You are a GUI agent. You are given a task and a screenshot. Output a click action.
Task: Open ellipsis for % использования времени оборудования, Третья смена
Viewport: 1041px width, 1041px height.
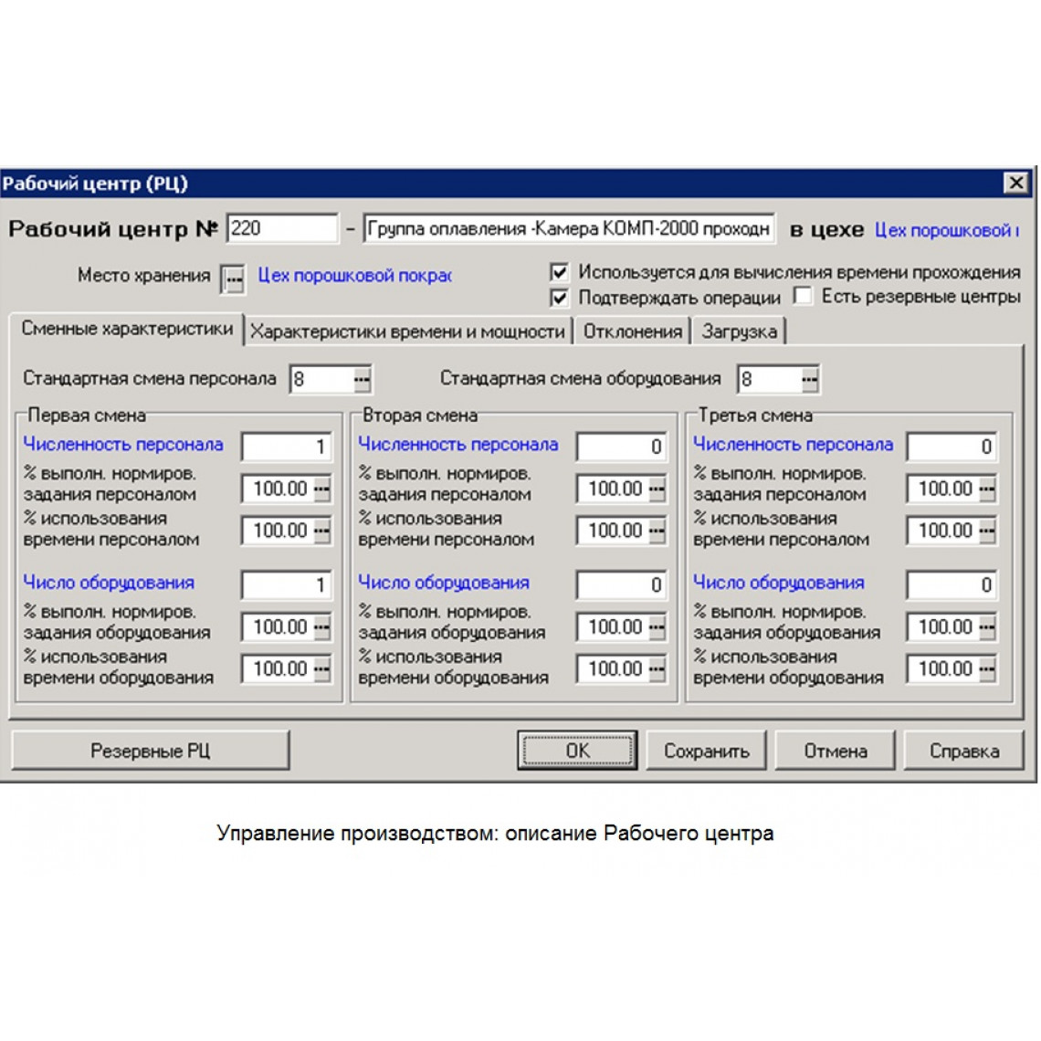coord(987,669)
